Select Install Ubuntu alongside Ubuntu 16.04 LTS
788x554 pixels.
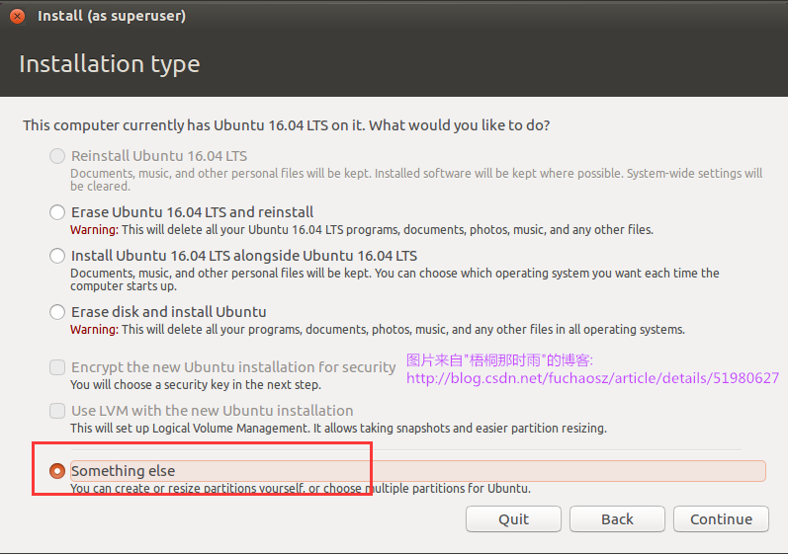[x=57, y=256]
